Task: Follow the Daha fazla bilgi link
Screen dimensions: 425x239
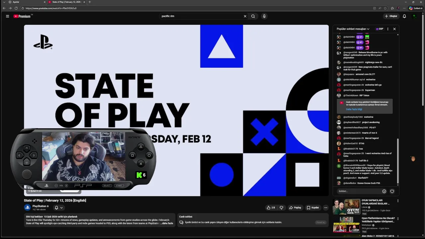Action: (354, 109)
